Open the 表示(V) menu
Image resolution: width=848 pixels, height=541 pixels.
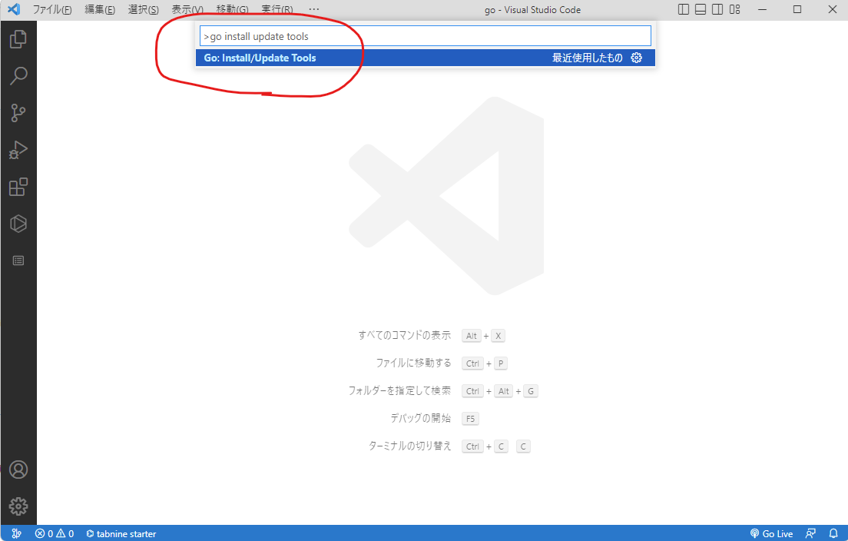[187, 9]
